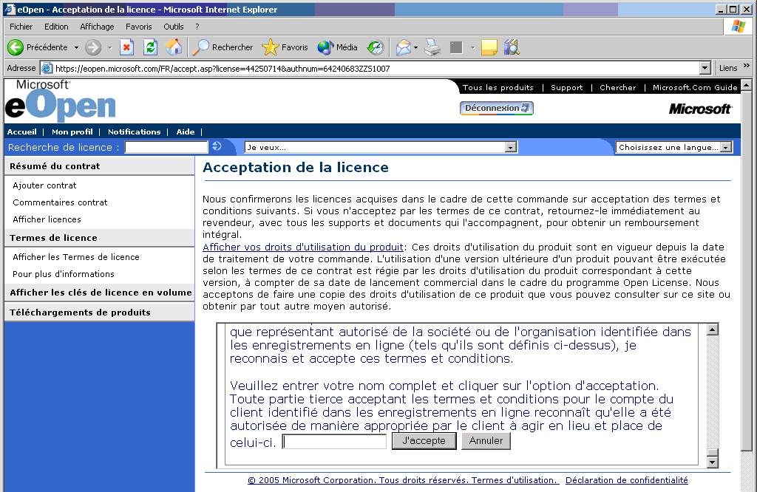The image size is (757, 492).
Task: Open the Aide navigation link
Action: click(186, 131)
